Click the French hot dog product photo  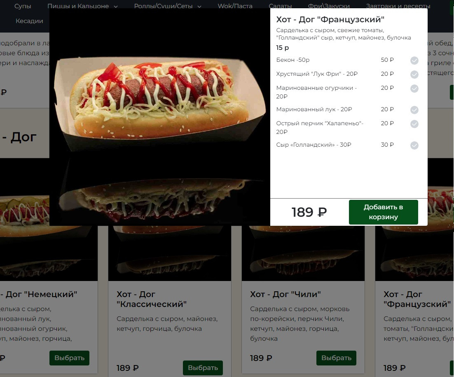160,117
